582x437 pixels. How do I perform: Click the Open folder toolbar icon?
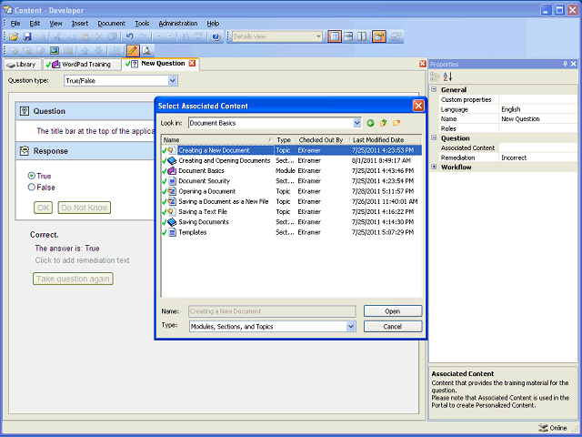(14, 36)
